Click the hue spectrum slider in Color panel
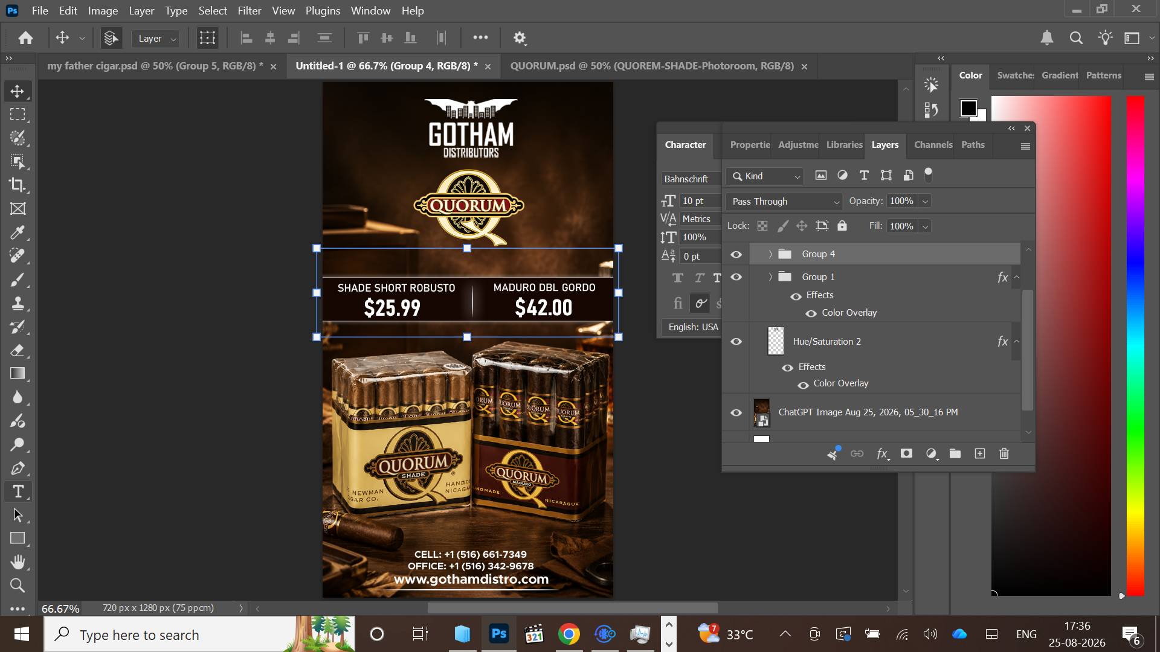The image size is (1160, 652). coord(1136,345)
